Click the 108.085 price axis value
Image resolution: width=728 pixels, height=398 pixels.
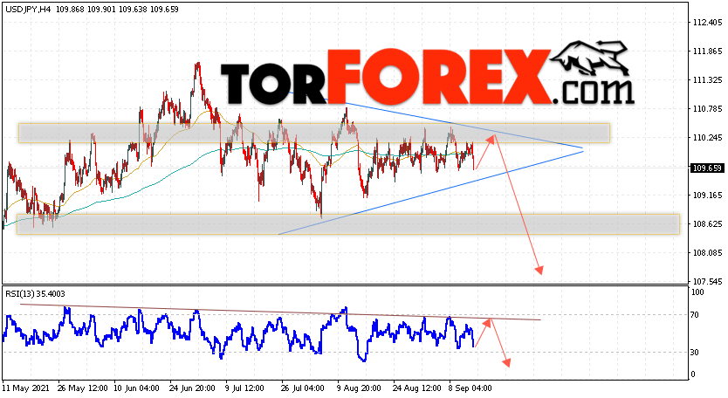707,253
